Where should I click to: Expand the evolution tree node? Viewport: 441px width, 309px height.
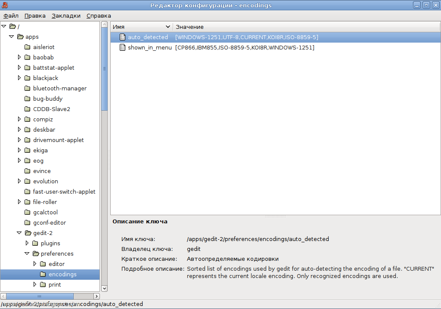[x=19, y=181]
